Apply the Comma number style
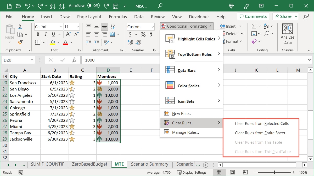314x176 pixels. click(152, 34)
